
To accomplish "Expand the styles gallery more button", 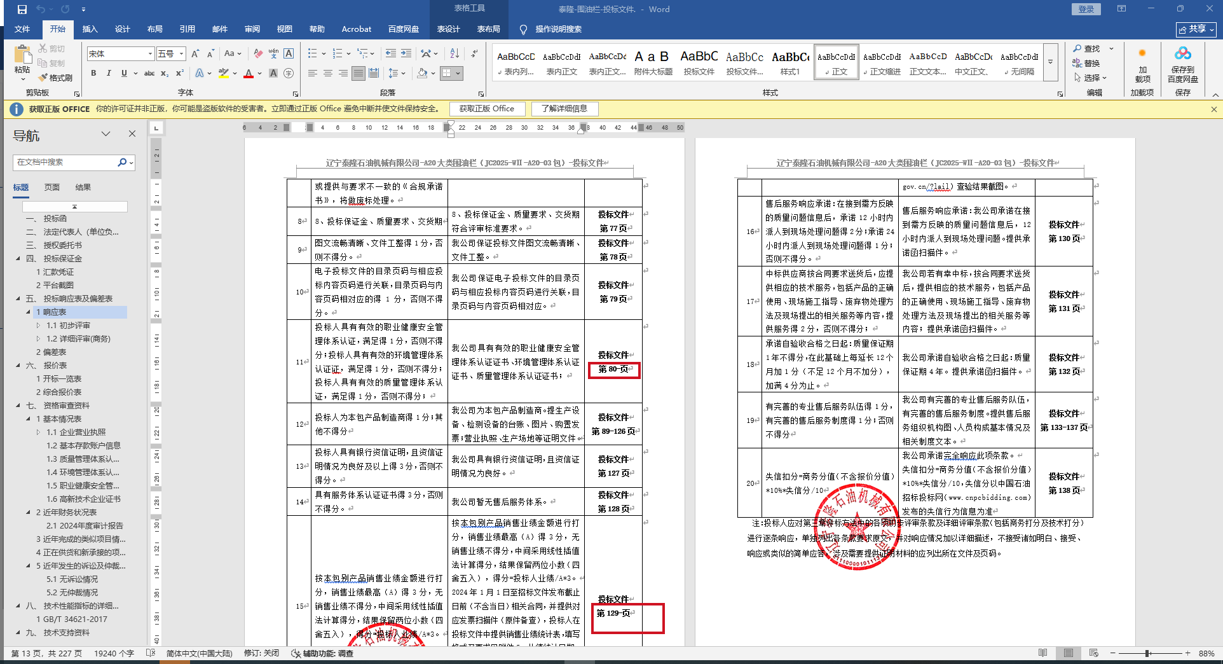I will coord(1050,62).
